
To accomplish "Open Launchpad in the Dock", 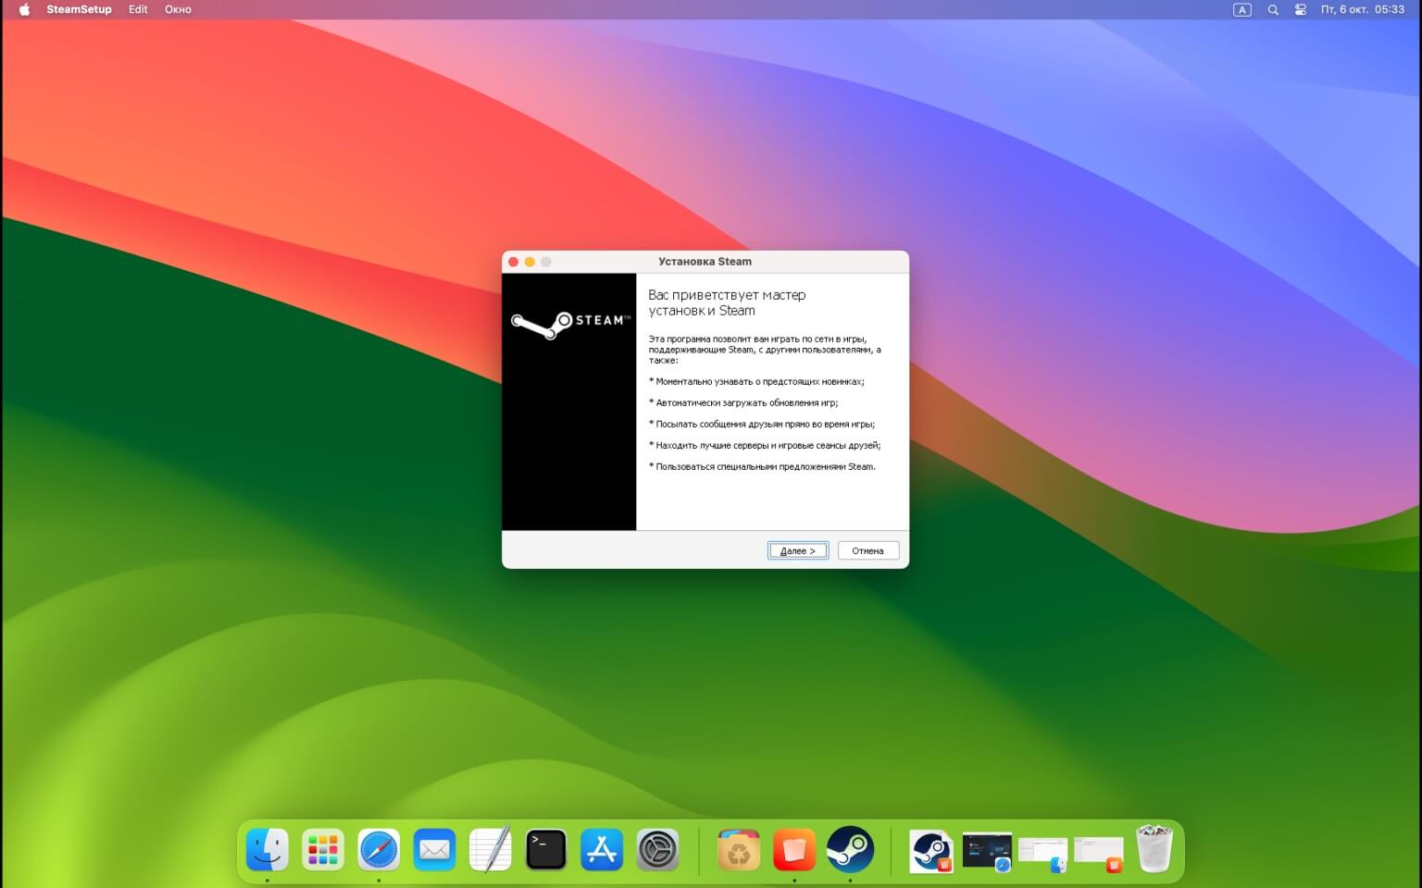I will pos(323,849).
